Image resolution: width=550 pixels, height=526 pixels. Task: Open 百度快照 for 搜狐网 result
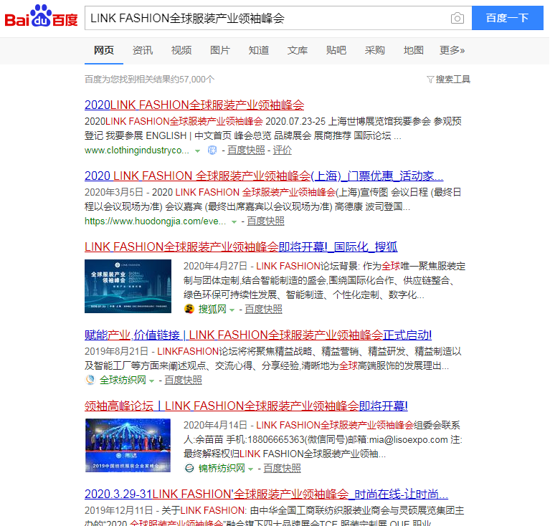pyautogui.click(x=263, y=309)
